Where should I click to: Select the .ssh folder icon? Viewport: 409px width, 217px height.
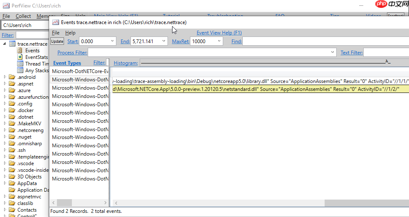[12, 150]
